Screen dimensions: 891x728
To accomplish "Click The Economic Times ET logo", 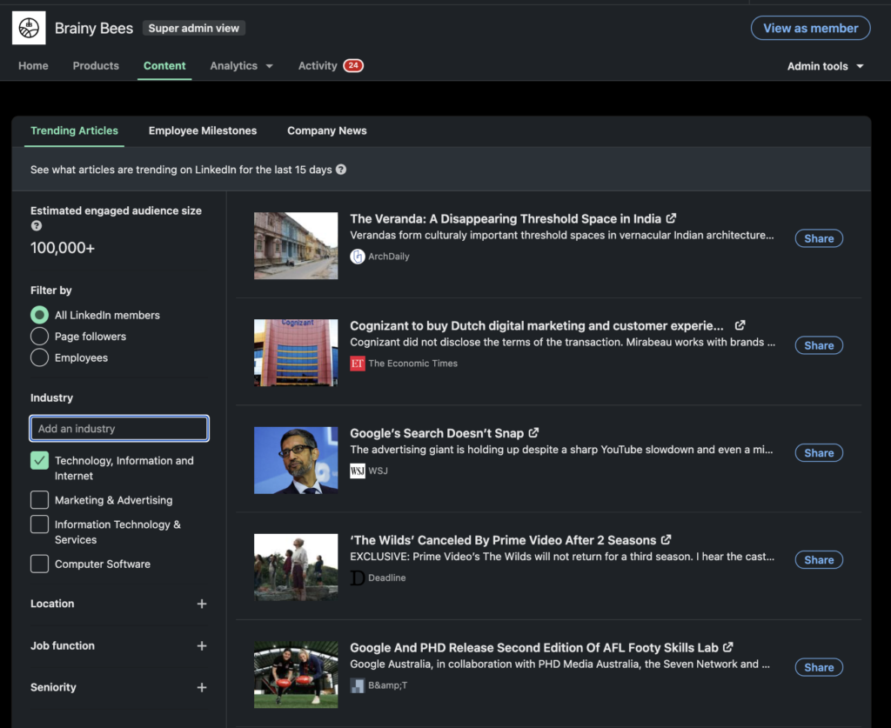I will coord(358,364).
